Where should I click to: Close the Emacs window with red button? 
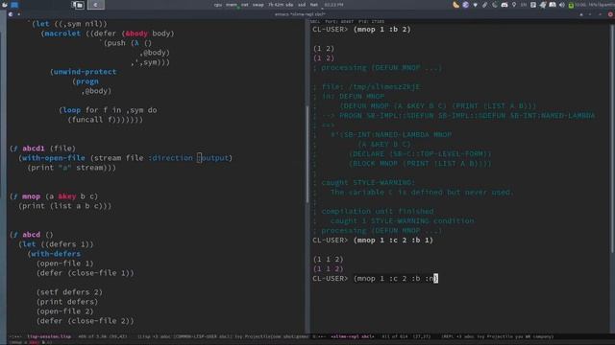point(611,14)
